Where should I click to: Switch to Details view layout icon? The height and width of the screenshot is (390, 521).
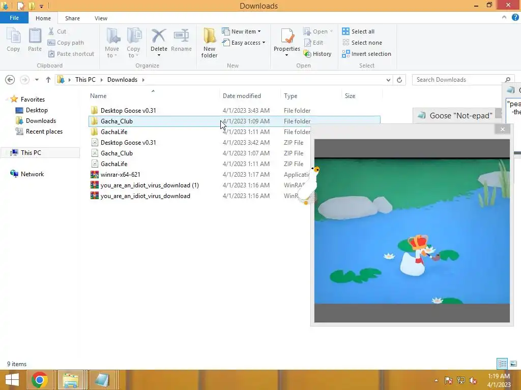point(502,364)
